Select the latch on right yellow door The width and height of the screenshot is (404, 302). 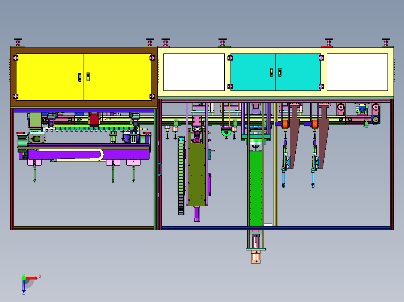point(88,77)
